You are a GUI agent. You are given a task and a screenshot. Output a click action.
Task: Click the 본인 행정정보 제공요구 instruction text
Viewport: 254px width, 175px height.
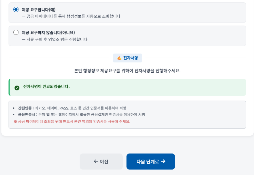click(127, 71)
